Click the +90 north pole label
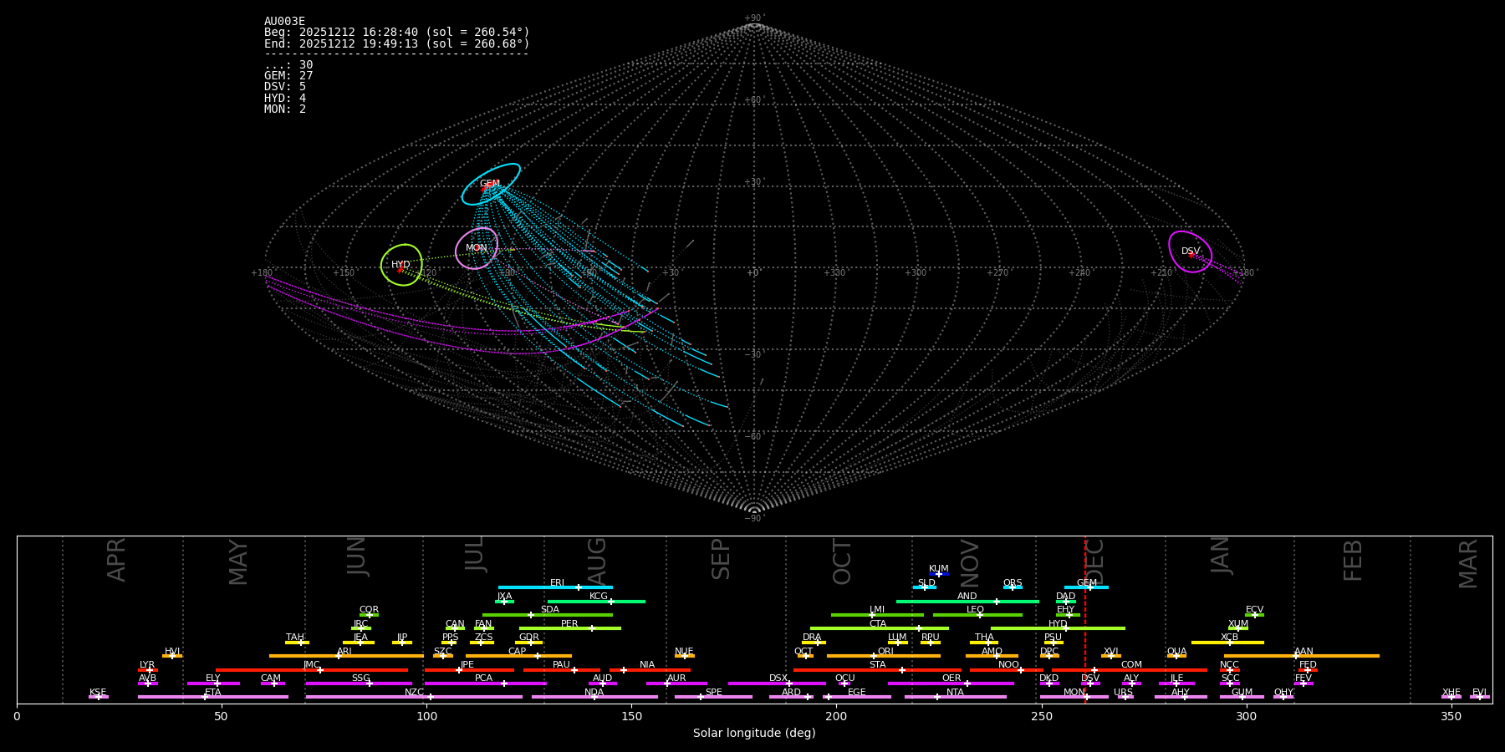1505x752 pixels. click(x=753, y=18)
